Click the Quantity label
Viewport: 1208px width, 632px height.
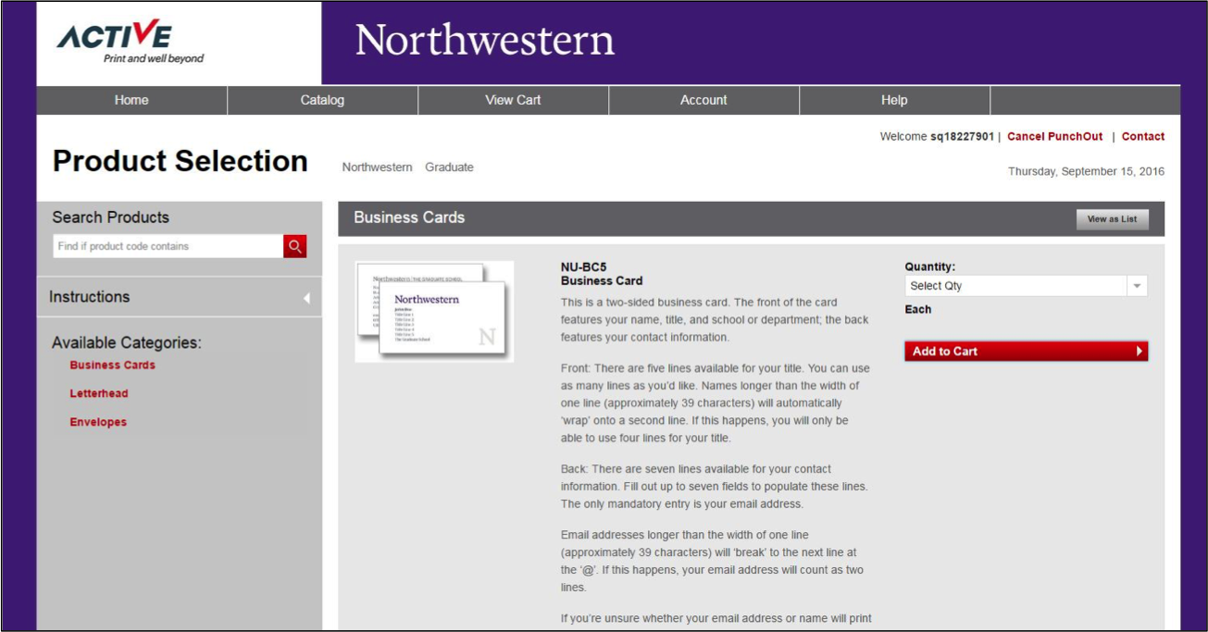click(x=929, y=266)
